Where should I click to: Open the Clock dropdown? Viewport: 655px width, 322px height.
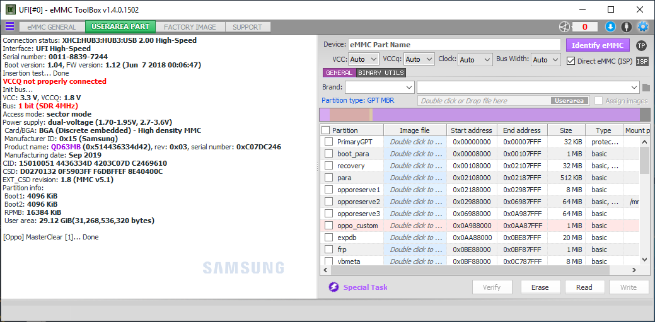pyautogui.click(x=475, y=60)
